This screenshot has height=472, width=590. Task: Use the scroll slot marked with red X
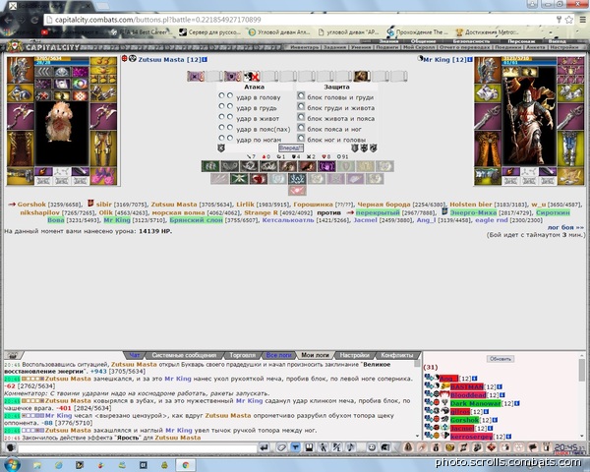click(252, 77)
